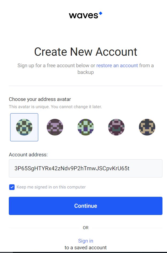
Task: Click the 'Account address:' label
Action: tap(28, 154)
